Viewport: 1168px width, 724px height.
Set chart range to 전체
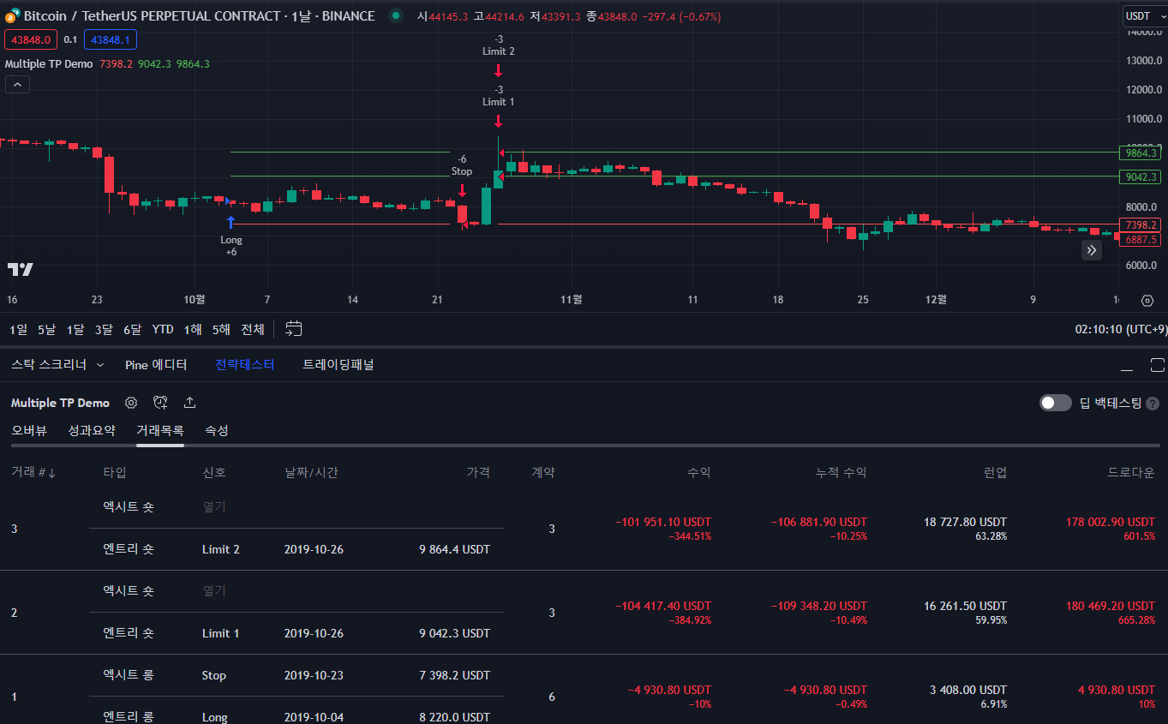[x=253, y=329]
